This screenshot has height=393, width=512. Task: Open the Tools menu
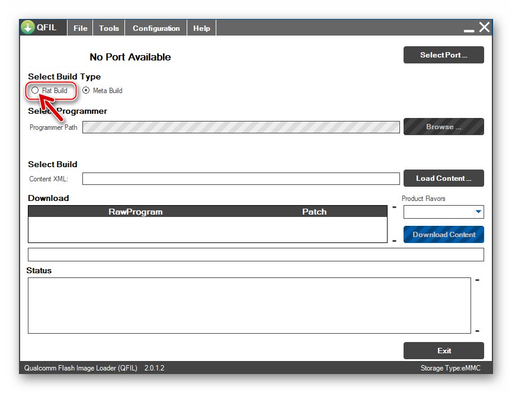tap(109, 28)
